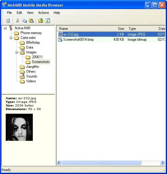Click the av-232.jpg file icon
The height and width of the screenshot is (174, 167).
point(60,34)
